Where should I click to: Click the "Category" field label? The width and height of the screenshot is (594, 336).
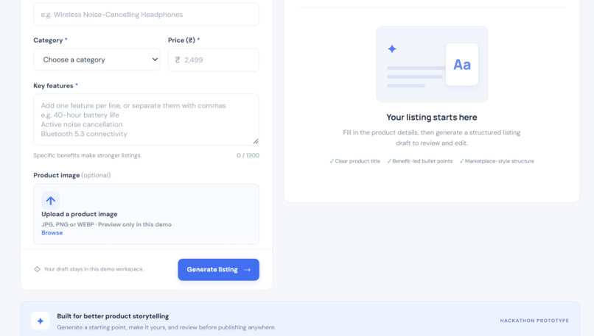point(48,40)
